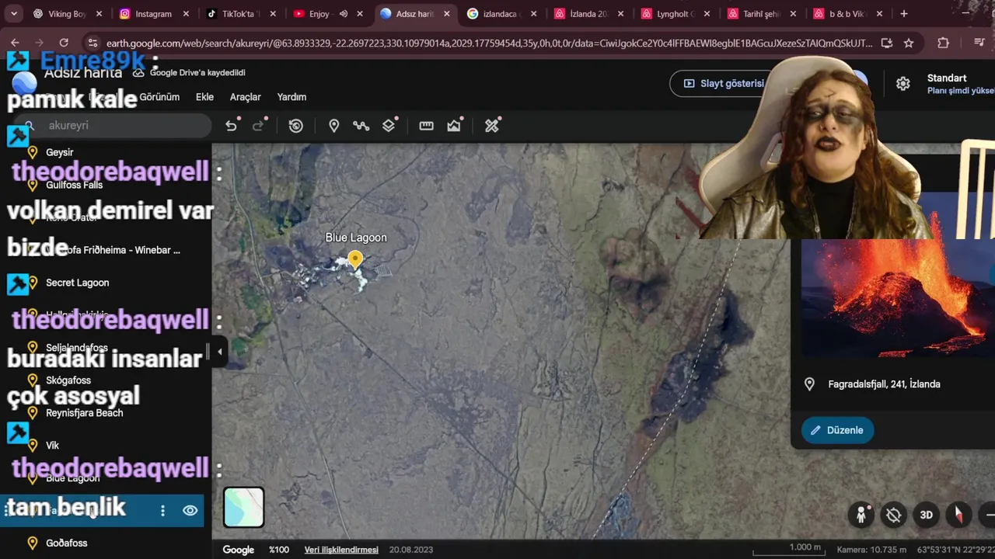Select Reynisfjara Beach in the places list
995x559 pixels.
[84, 413]
